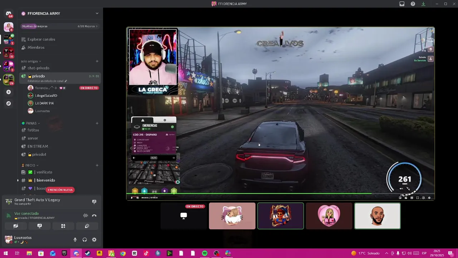Screen dimensions: 458x258
Task: Open the Add a Server plus icon
Action: 9,92
